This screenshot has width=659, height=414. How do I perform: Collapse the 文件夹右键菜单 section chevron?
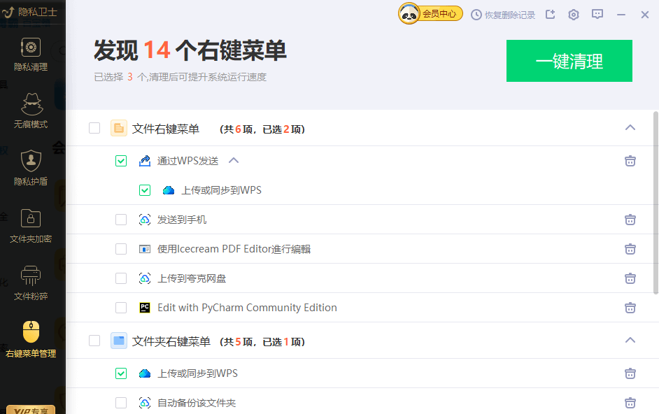[x=630, y=341]
